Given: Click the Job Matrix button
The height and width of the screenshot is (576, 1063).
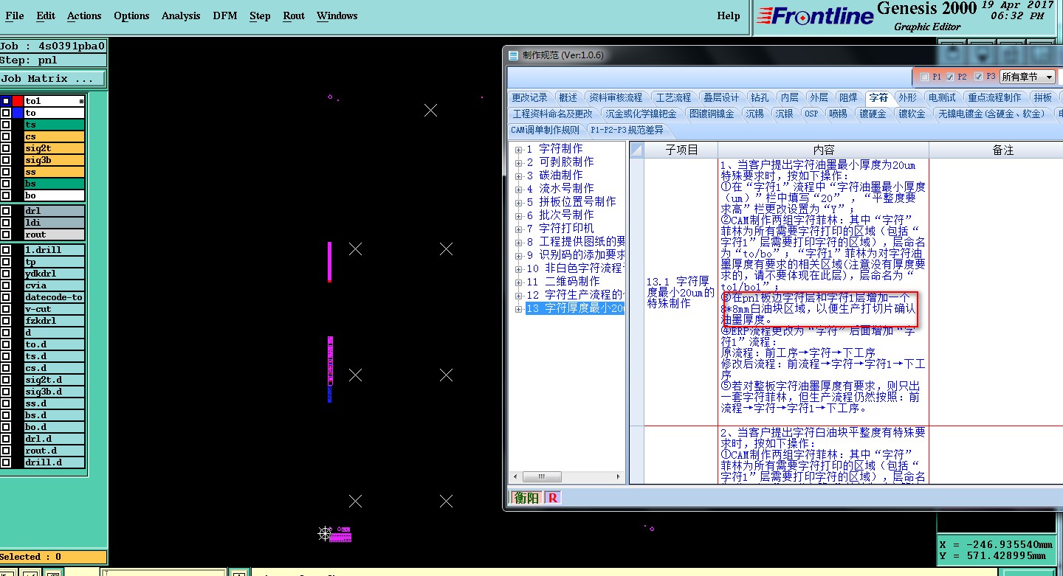Looking at the screenshot, I should click(x=52, y=78).
